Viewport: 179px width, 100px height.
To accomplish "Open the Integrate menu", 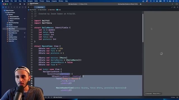I will (x=54, y=1).
